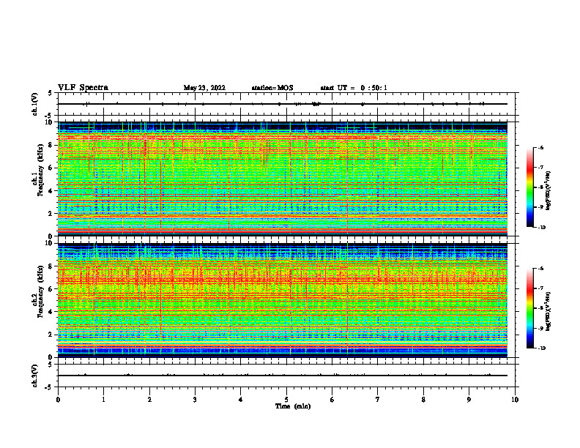
Task: Select the ch.2 "Frequency (kHz)" axis label
Action: pos(40,291)
